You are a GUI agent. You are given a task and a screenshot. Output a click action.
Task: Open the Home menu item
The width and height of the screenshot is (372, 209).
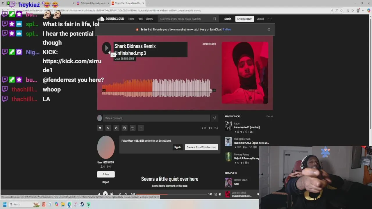pos(131,19)
